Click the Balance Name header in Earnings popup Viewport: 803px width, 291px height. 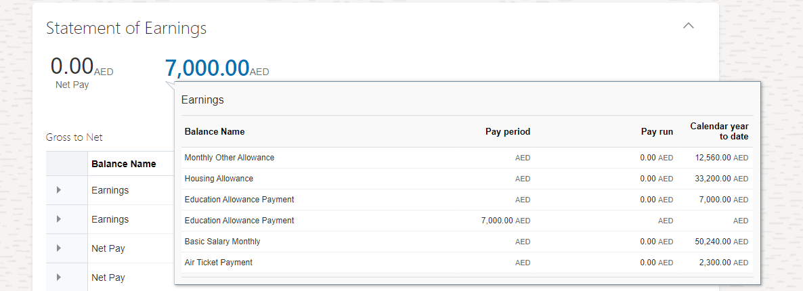click(x=215, y=132)
